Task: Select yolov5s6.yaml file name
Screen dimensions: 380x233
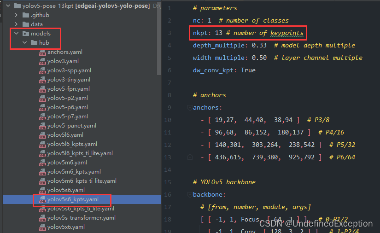Action: 66,190
